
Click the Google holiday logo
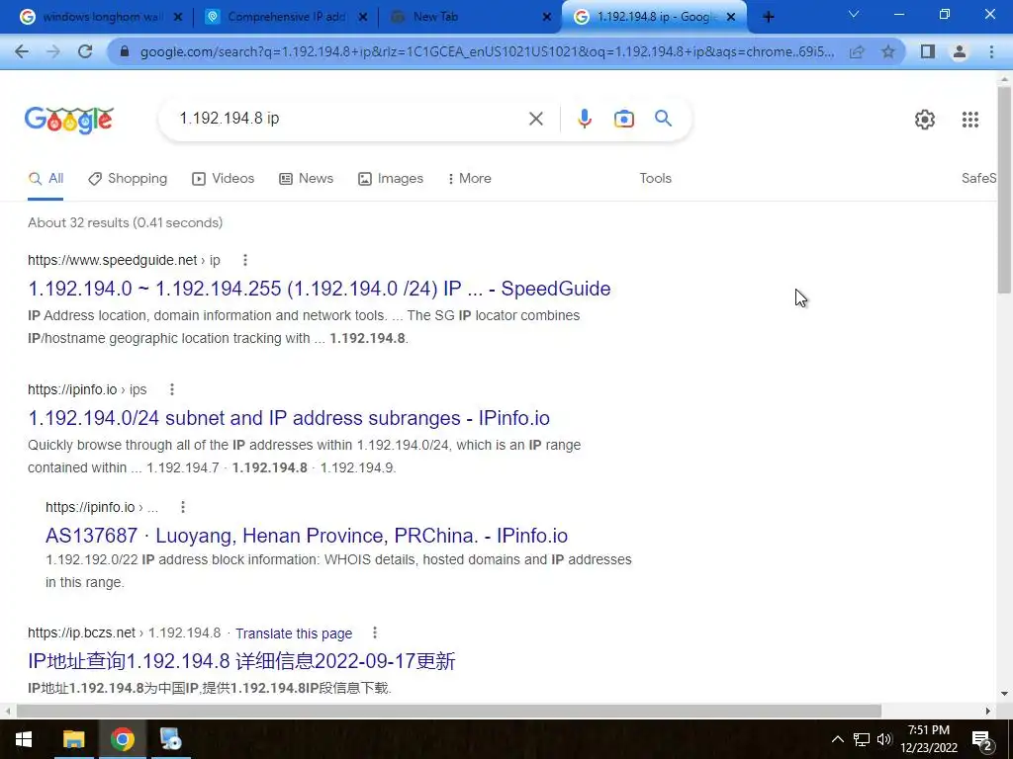pos(69,120)
